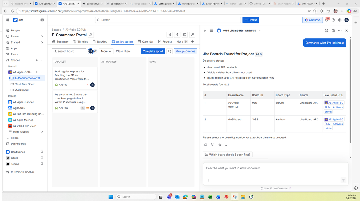Image resolution: width=360 pixels, height=201 pixels.
Task: Click the share icon on the board header
Action: click(x=170, y=35)
